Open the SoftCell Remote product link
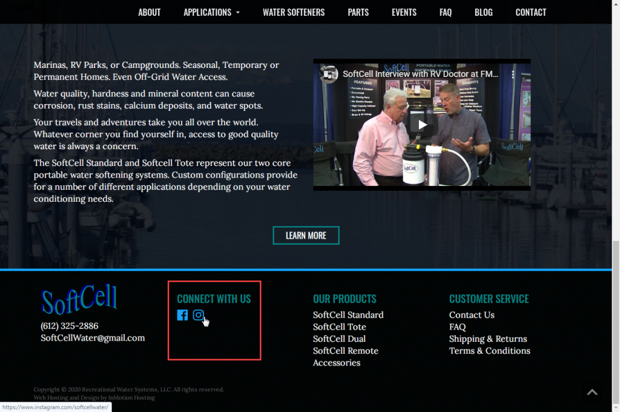 click(x=346, y=351)
